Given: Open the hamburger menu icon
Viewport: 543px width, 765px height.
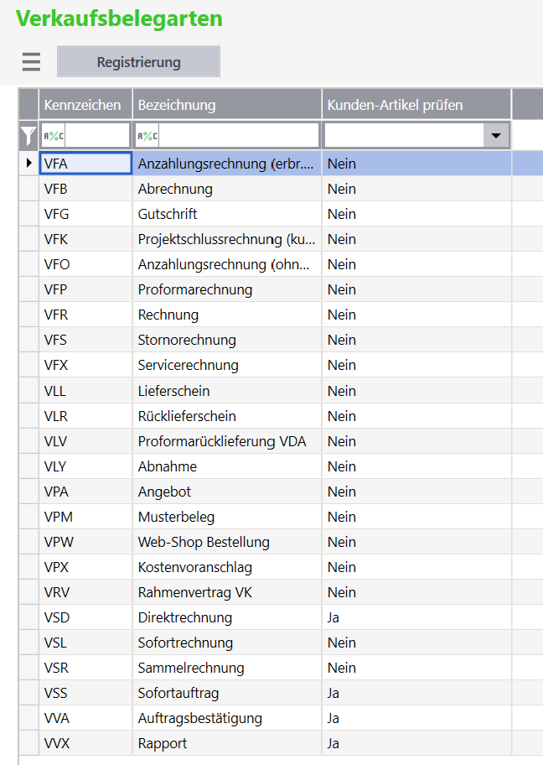Looking at the screenshot, I should pyautogui.click(x=31, y=62).
